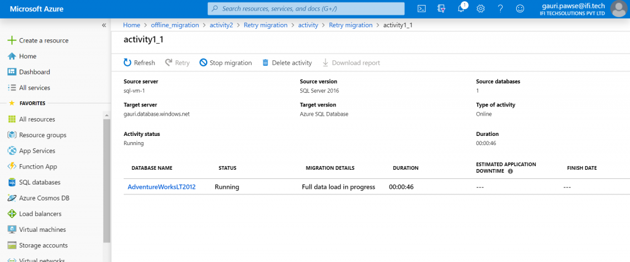This screenshot has height=262, width=630.
Task: Click the Load balancers icon
Action: (12, 214)
